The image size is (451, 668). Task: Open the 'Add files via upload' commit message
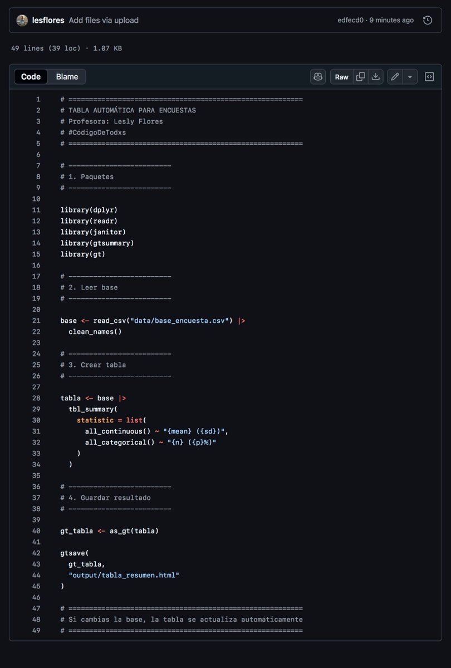(x=104, y=20)
